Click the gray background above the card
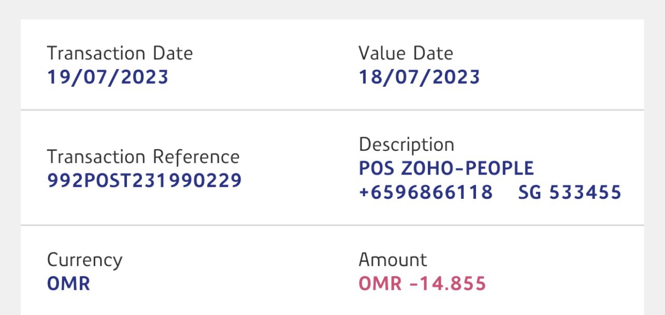Screen dimensions: 665x315 pos(332,9)
